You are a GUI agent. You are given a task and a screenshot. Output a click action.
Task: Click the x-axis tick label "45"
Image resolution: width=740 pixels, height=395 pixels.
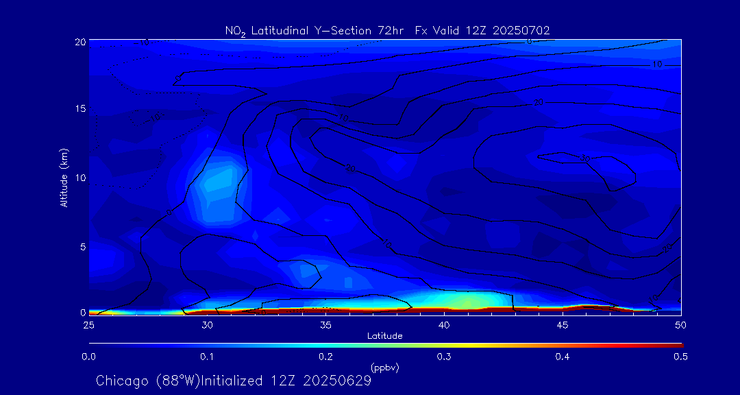point(563,325)
